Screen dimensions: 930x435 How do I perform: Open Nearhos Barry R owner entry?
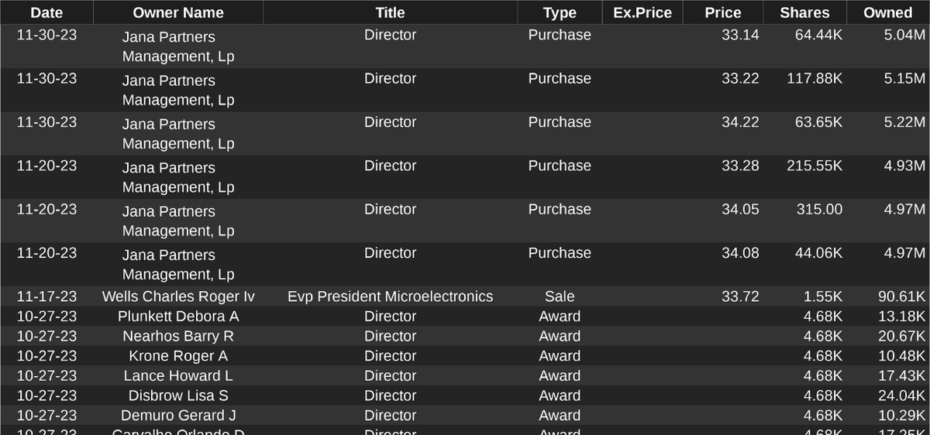178,336
